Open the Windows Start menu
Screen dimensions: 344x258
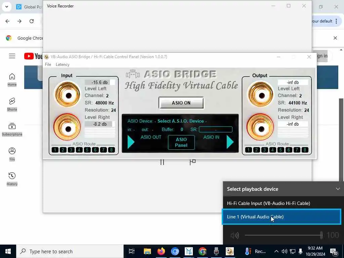tap(8, 251)
